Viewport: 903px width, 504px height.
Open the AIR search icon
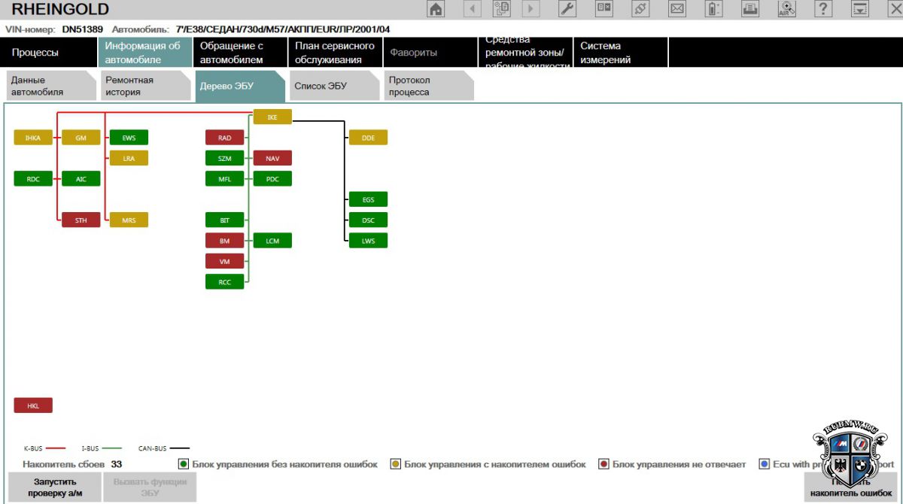point(787,9)
